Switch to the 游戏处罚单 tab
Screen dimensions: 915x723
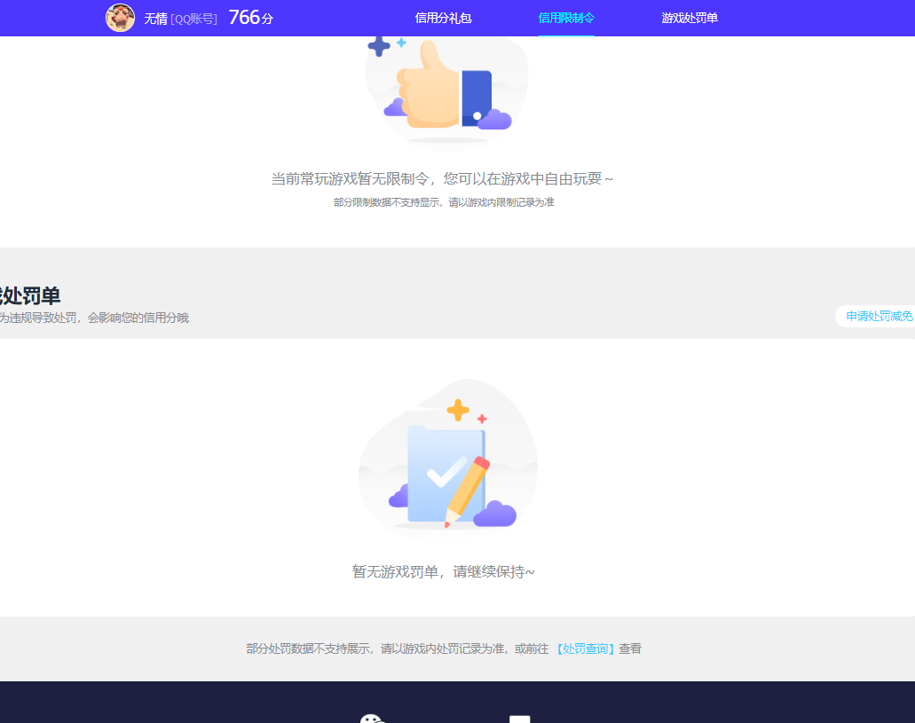pyautogui.click(x=690, y=18)
